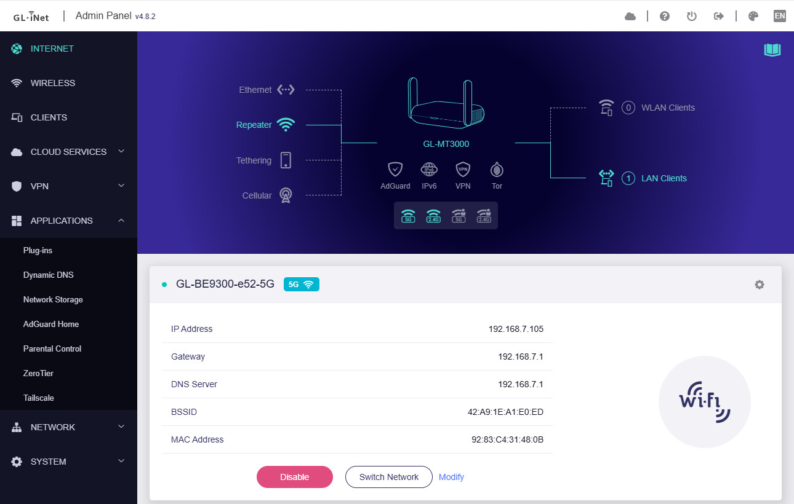
Task: Toggle the first 5G Wi-Fi band icon
Action: (408, 216)
